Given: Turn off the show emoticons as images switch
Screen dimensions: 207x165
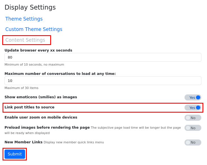Looking at the screenshot, I should pyautogui.click(x=193, y=97).
